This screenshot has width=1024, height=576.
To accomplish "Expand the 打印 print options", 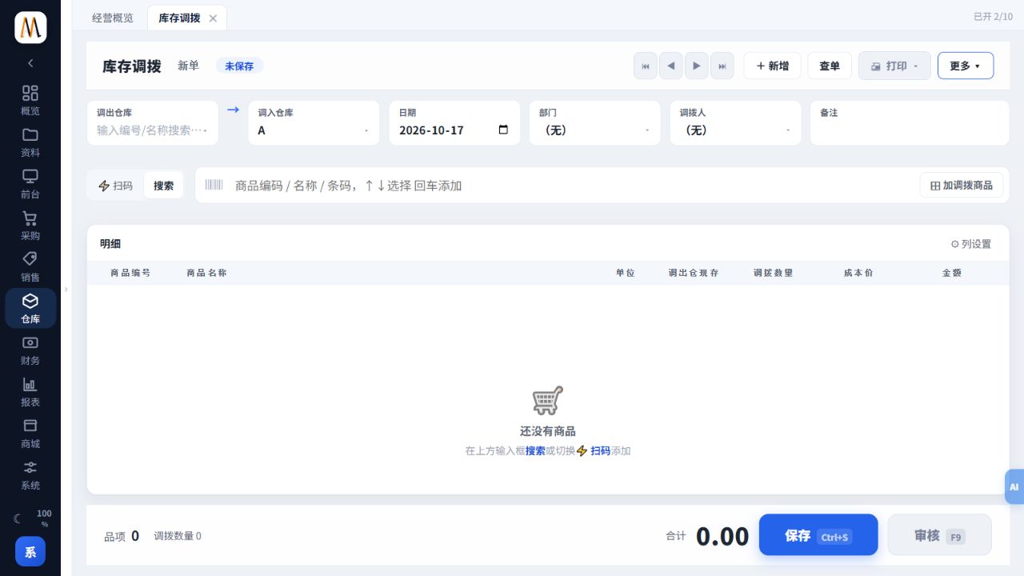I will 894,66.
